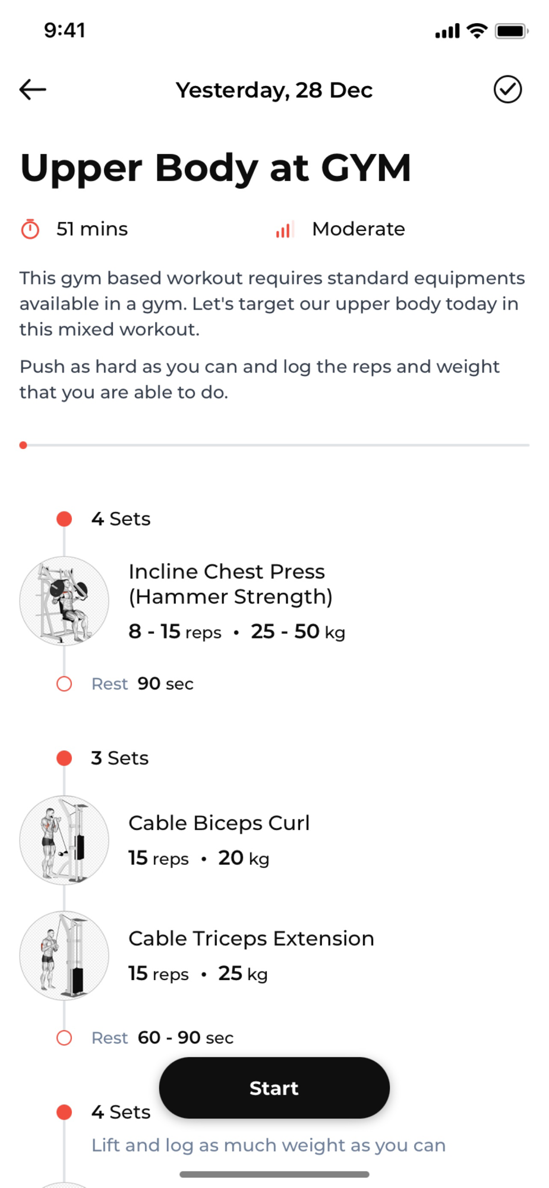Select the Cable Biceps Curl title
Viewport: 549px width, 1188px height.
(219, 823)
